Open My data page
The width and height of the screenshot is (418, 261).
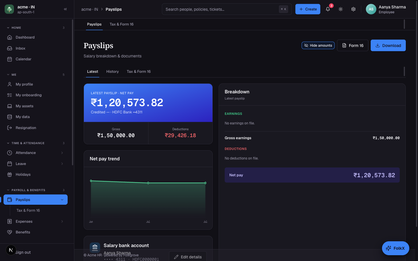(x=35, y=117)
